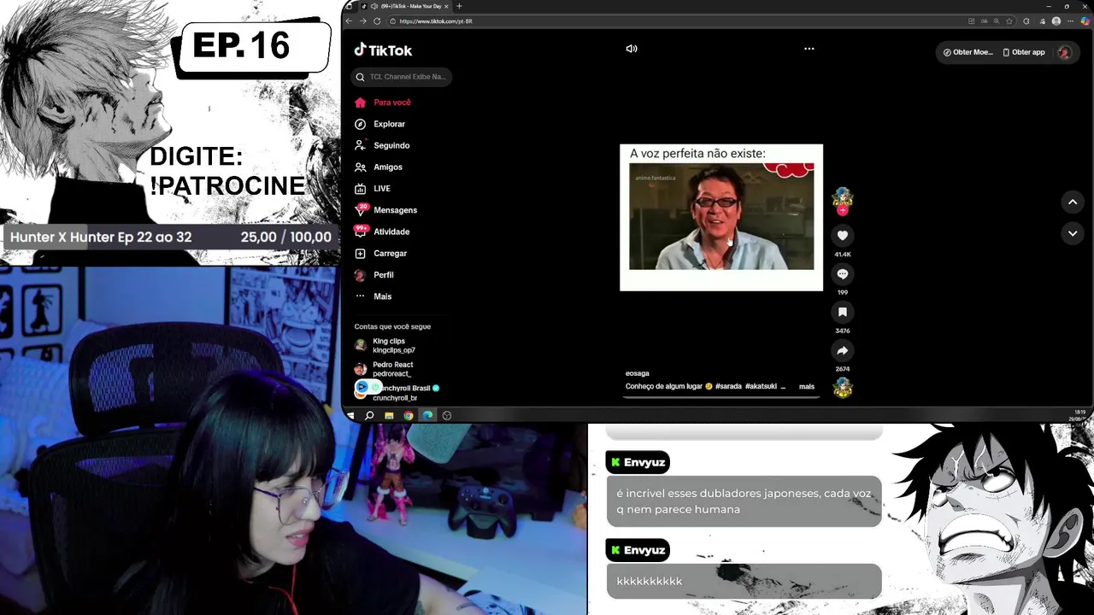
Task: Close the TikTok browser tab
Action: 448,6
